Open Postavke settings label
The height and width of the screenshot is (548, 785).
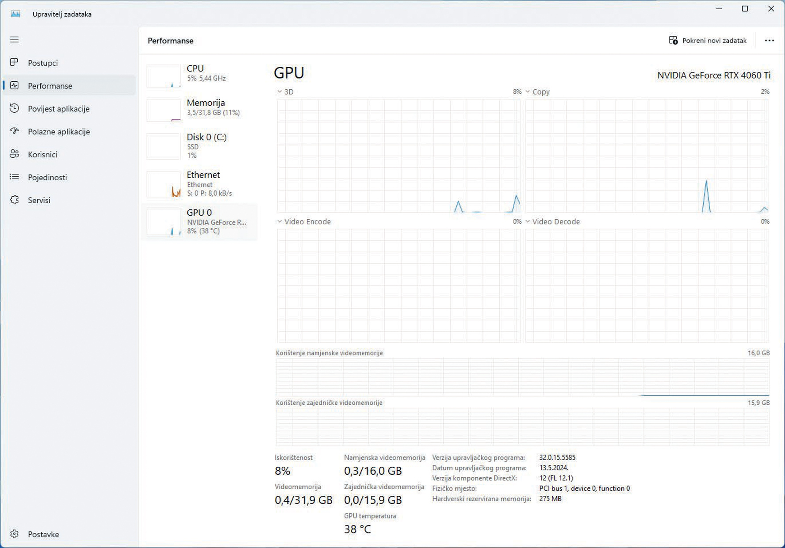(x=43, y=534)
